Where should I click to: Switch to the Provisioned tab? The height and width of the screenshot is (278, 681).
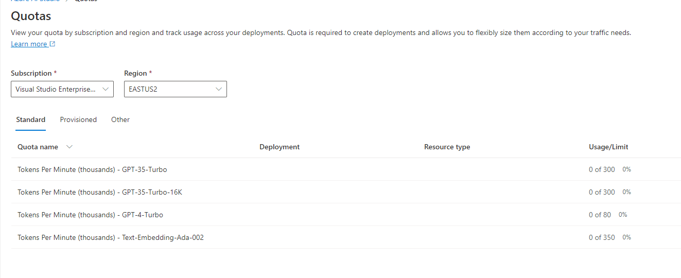coord(78,119)
